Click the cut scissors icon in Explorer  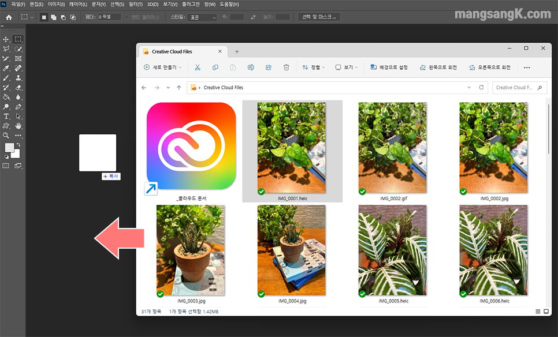coord(198,67)
